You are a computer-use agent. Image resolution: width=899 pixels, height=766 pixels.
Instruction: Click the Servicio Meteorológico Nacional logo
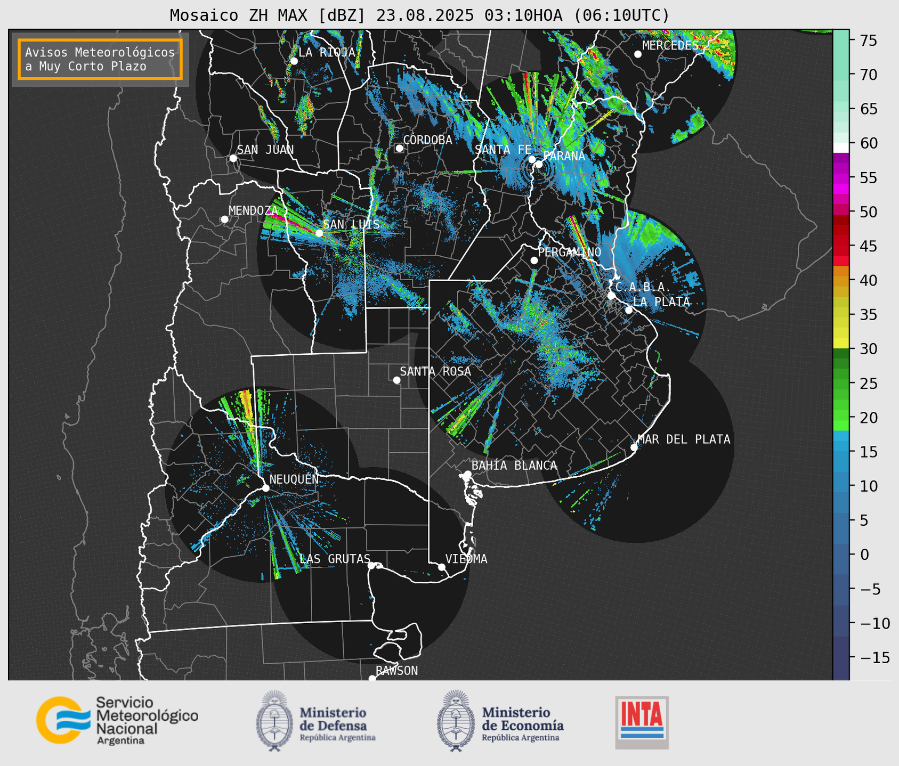[x=117, y=720]
